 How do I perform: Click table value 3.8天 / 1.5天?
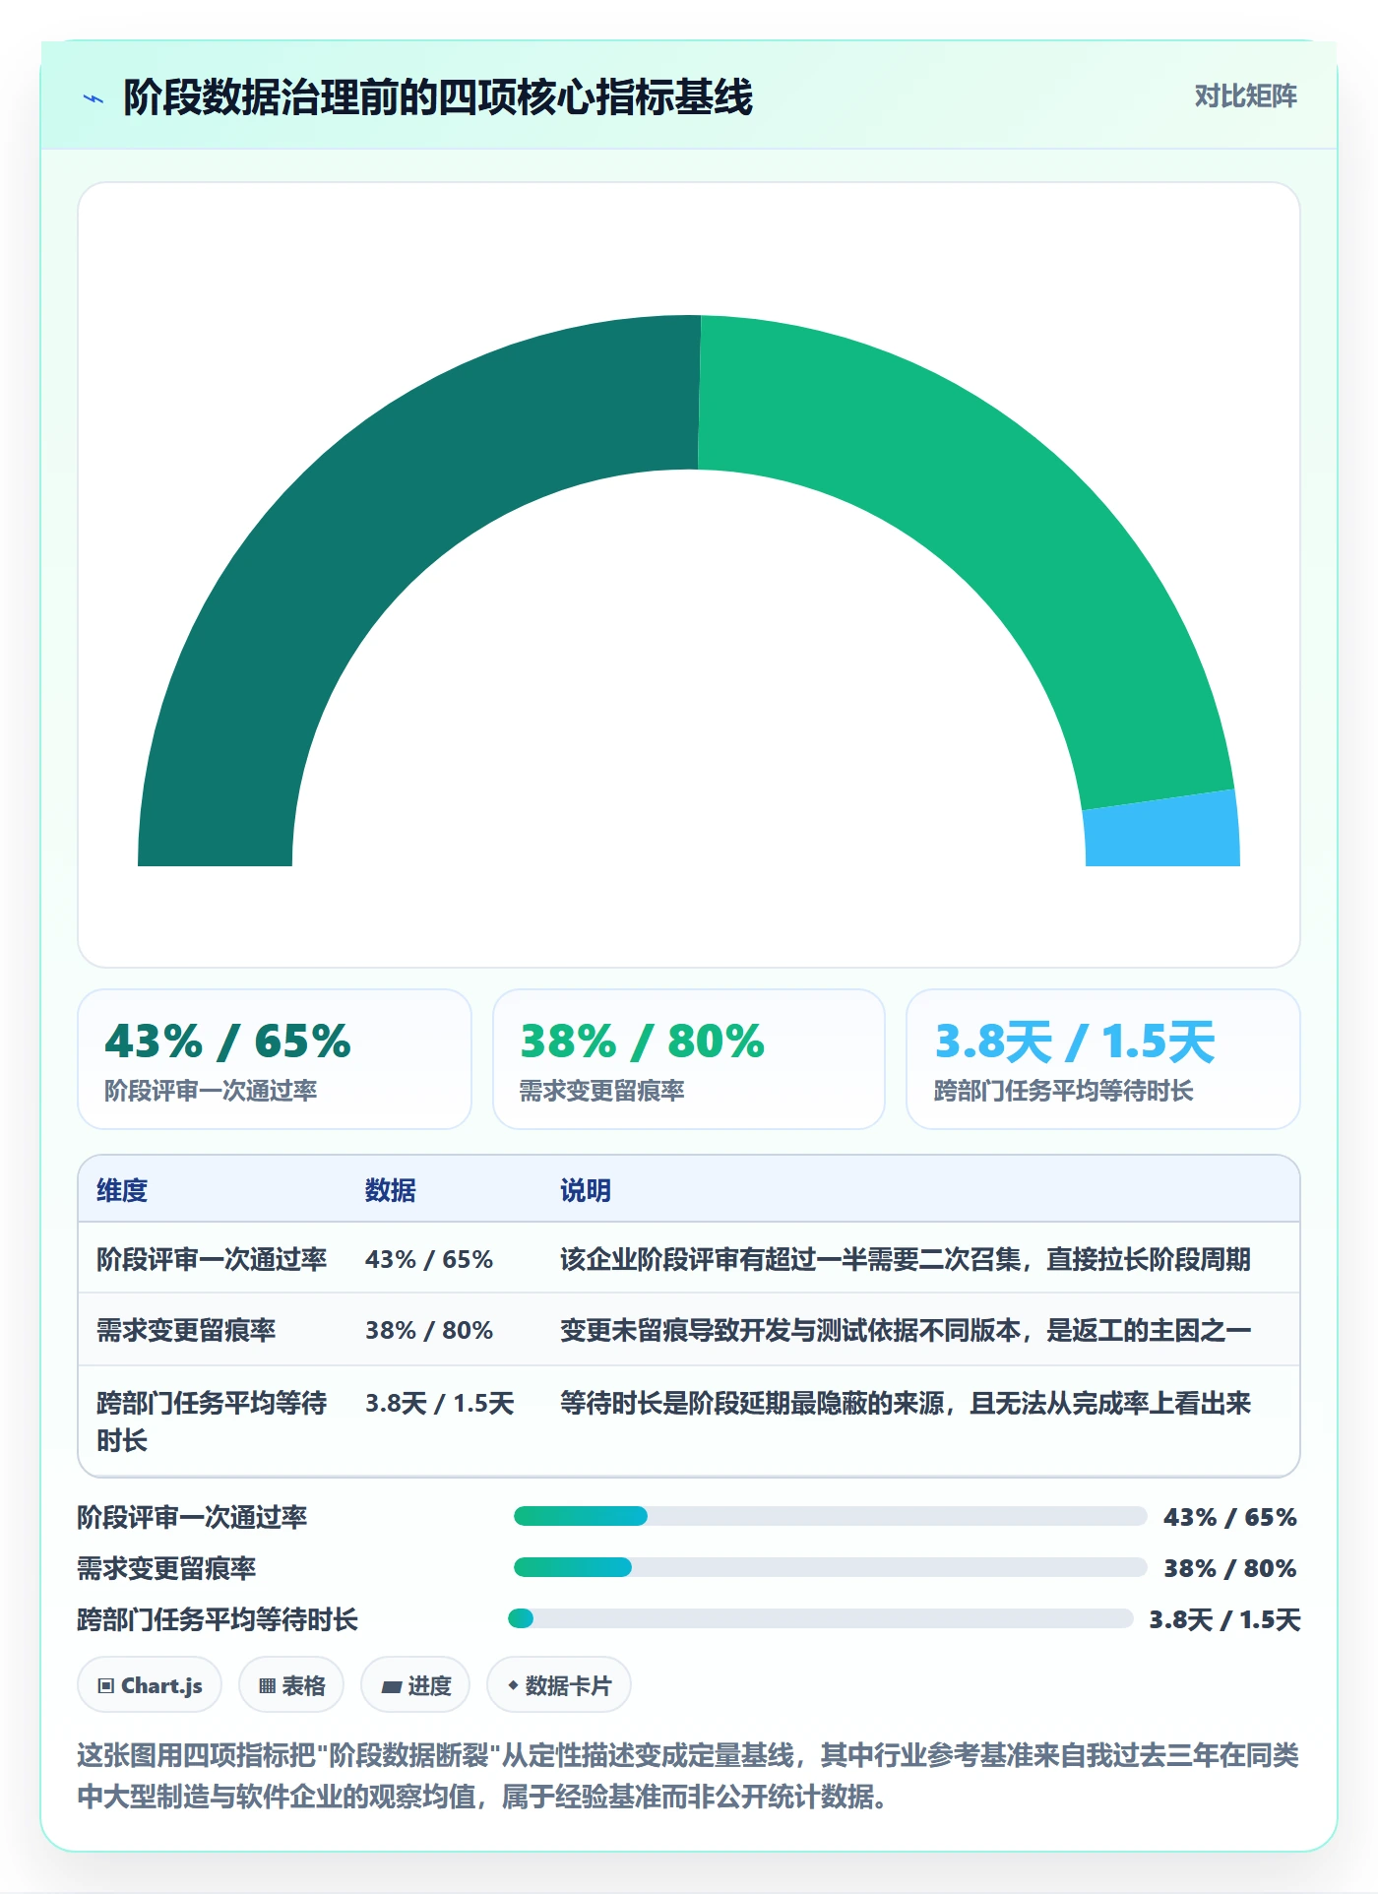tap(440, 1403)
